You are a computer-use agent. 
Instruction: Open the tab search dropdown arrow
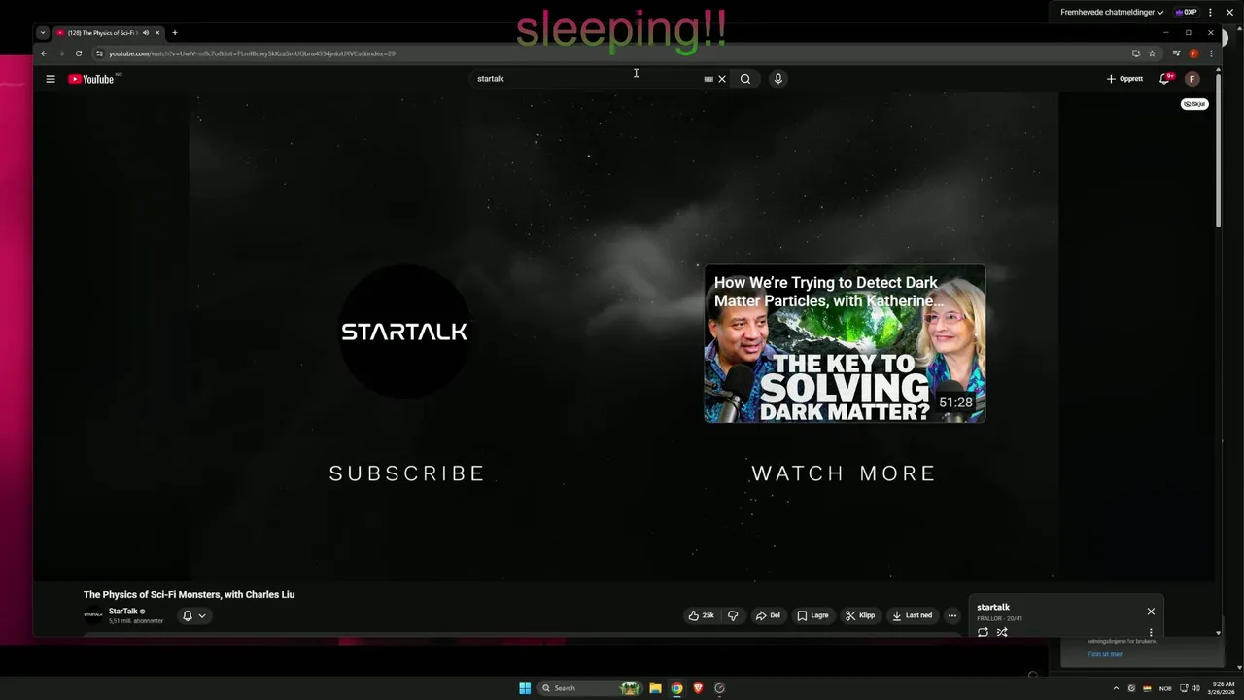click(43, 33)
